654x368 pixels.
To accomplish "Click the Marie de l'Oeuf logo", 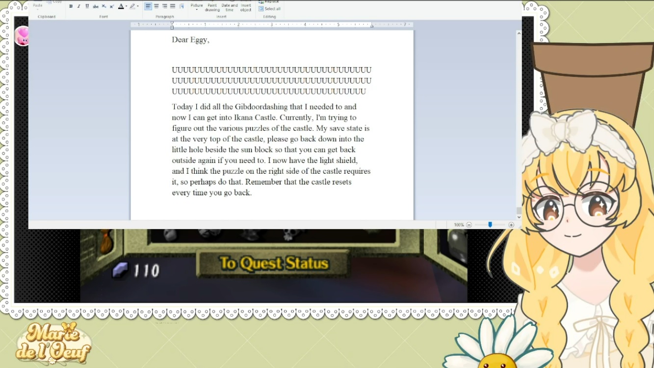I will pos(53,343).
